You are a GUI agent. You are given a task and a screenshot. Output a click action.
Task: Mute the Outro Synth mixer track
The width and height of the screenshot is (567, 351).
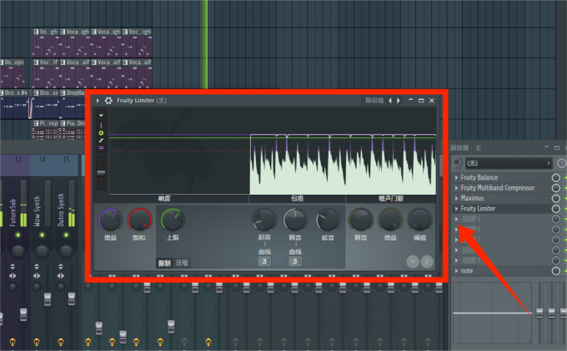pyautogui.click(x=66, y=235)
